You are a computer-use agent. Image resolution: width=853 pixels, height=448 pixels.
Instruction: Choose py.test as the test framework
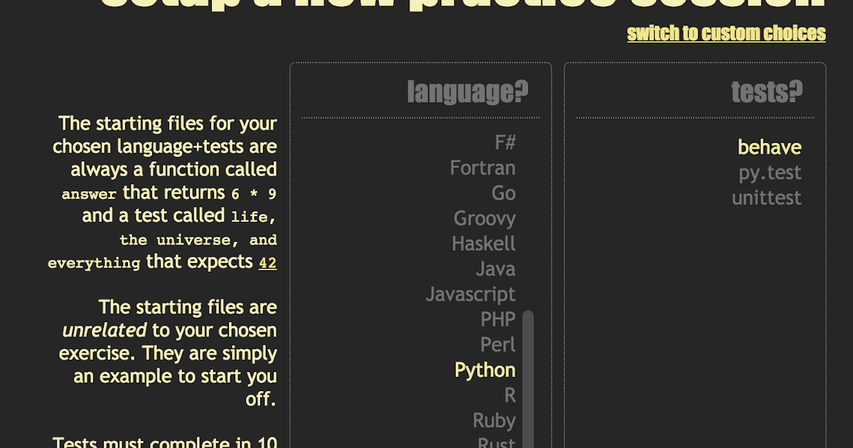770,172
